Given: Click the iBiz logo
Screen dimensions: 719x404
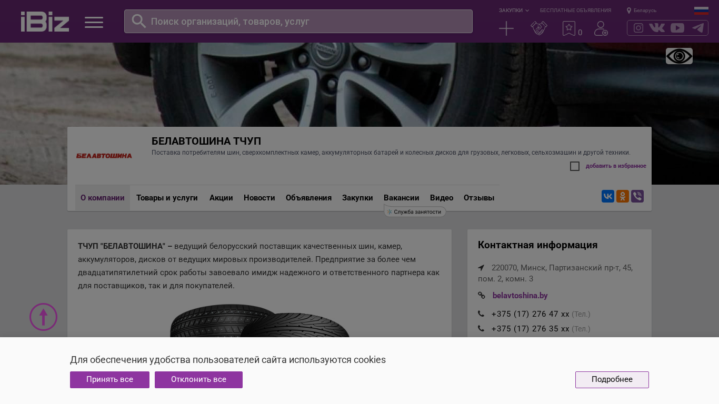Looking at the screenshot, I should (45, 22).
